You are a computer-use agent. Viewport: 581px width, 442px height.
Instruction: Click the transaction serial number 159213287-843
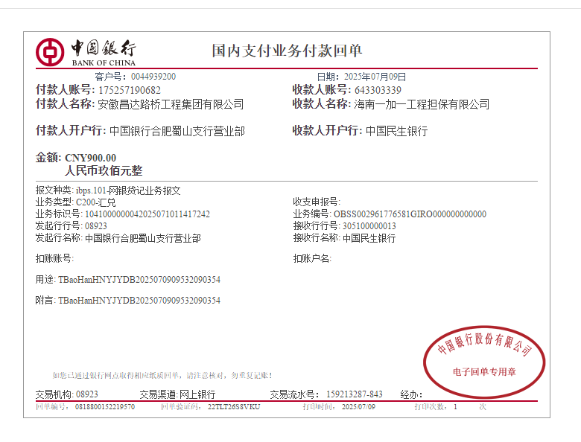pyautogui.click(x=355, y=394)
